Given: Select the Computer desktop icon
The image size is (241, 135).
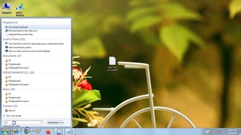Looking at the screenshot, I should [6, 8].
